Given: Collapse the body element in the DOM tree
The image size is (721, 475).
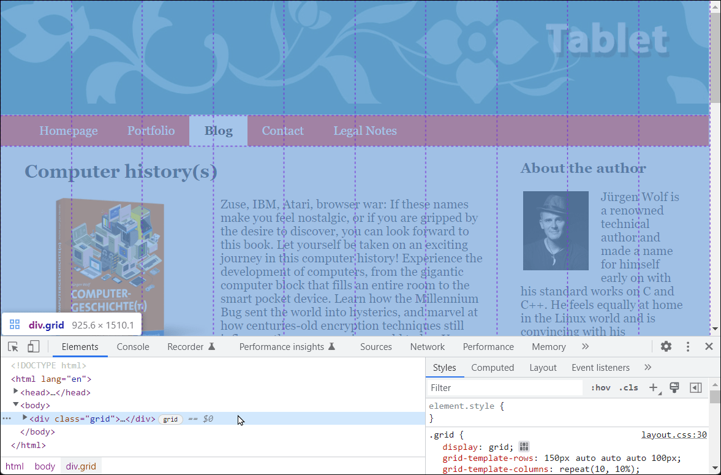Looking at the screenshot, I should pyautogui.click(x=15, y=405).
